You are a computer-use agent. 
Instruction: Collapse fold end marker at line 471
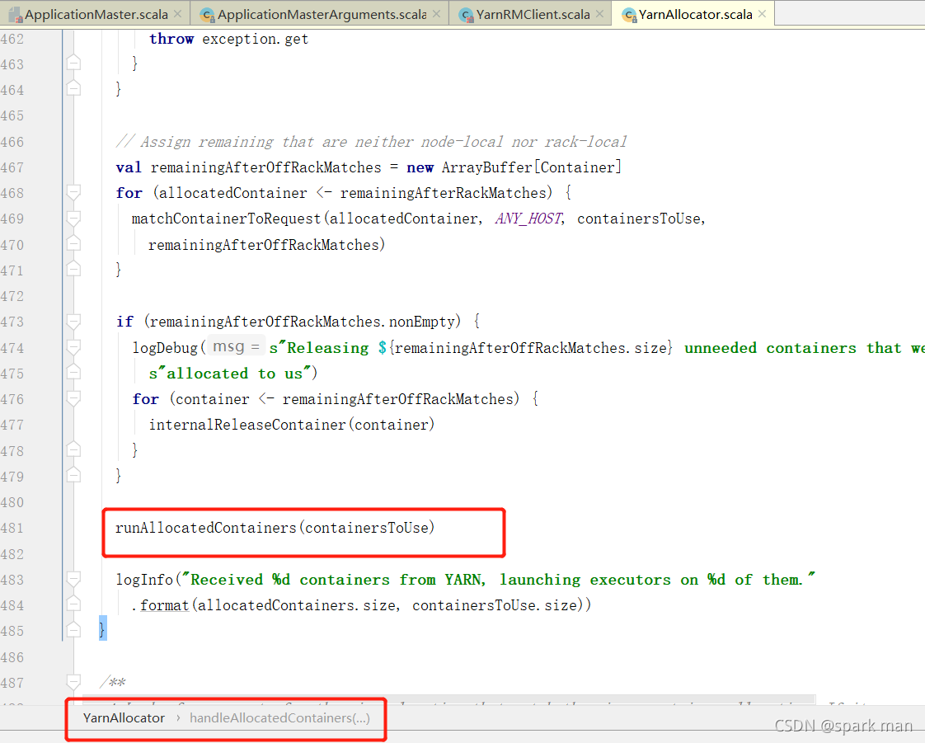tap(73, 269)
